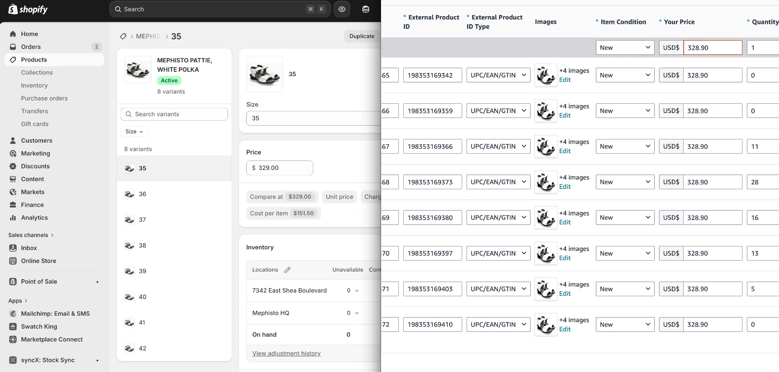Click the Content icon in sidebar
Viewport: 779px width, 372px height.
[13, 179]
